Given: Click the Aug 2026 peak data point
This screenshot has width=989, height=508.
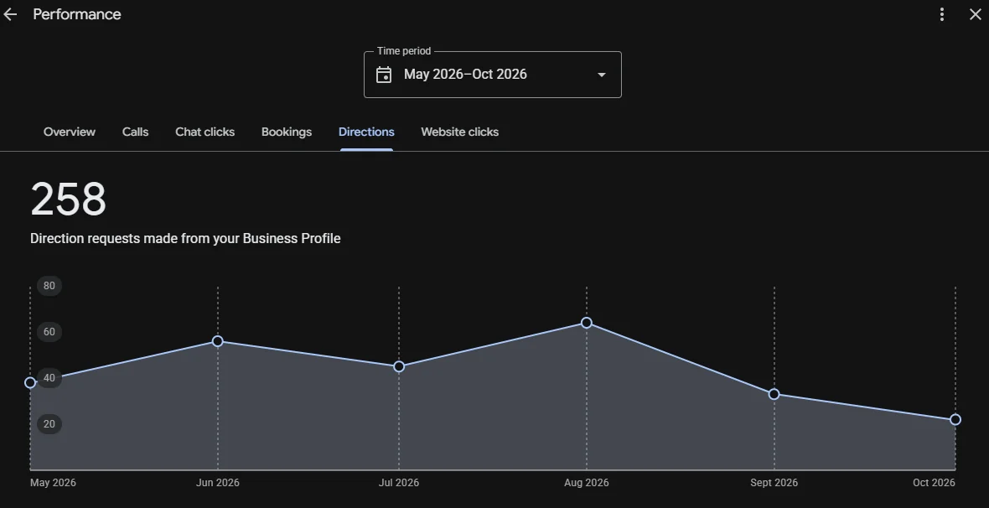Looking at the screenshot, I should (x=587, y=323).
